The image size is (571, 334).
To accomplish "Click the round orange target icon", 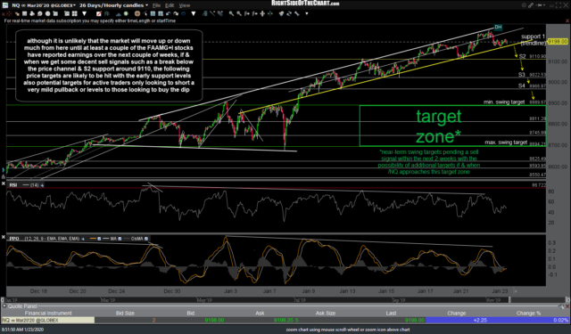I will point(137,14).
